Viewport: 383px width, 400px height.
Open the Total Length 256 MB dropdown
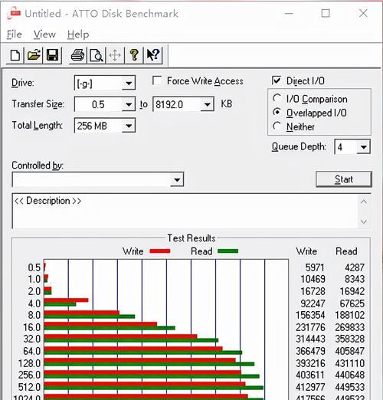click(x=129, y=126)
